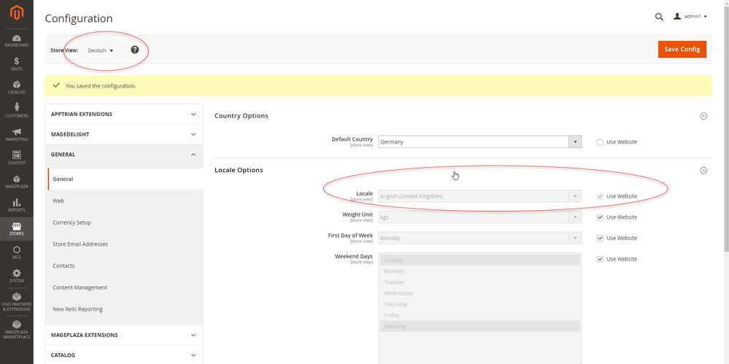Screen dimensions: 729x364
Task: Open the Default Country dropdown
Action: point(479,142)
